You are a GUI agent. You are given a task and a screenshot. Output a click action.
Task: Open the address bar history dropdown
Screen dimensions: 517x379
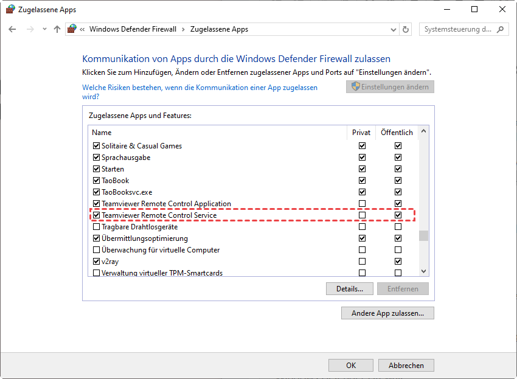tap(393, 29)
